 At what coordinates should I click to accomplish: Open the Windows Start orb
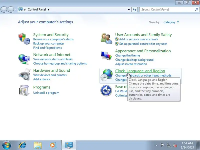7,145
